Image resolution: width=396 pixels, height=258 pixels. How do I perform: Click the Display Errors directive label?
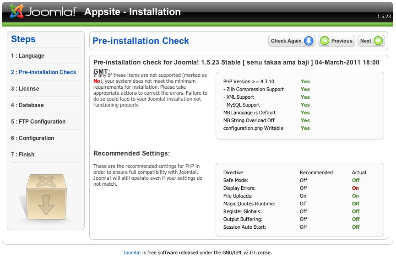tap(239, 188)
